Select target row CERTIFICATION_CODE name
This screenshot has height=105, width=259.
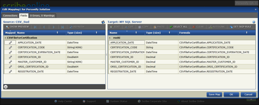124,47
